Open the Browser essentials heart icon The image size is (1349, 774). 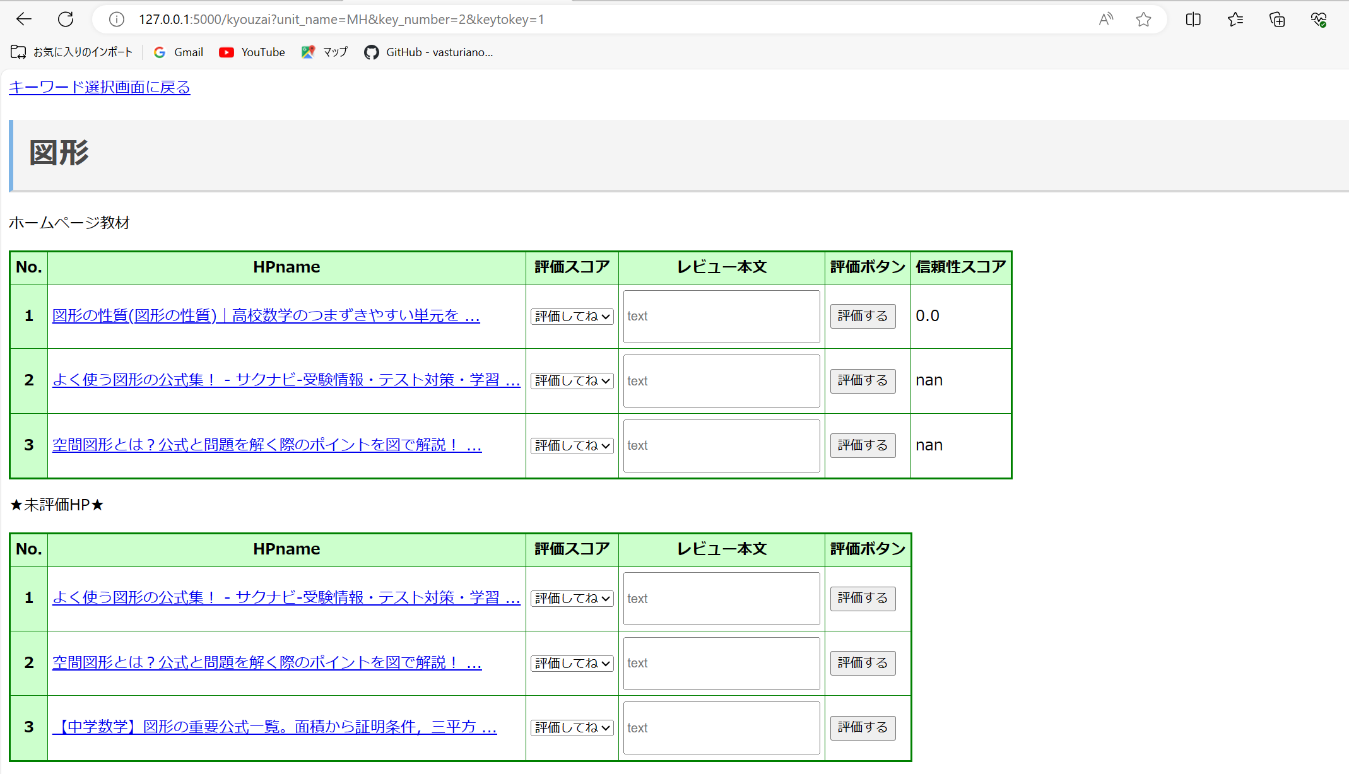pyautogui.click(x=1318, y=20)
